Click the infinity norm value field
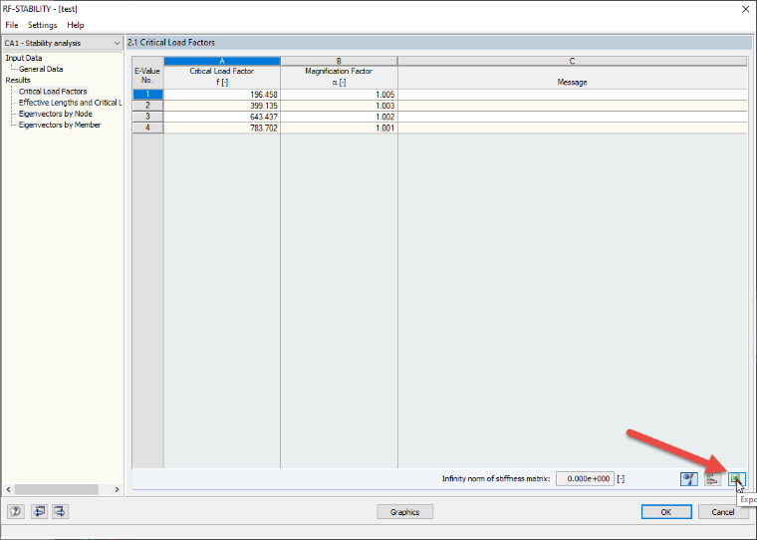Image resolution: width=757 pixels, height=540 pixels. [x=585, y=478]
